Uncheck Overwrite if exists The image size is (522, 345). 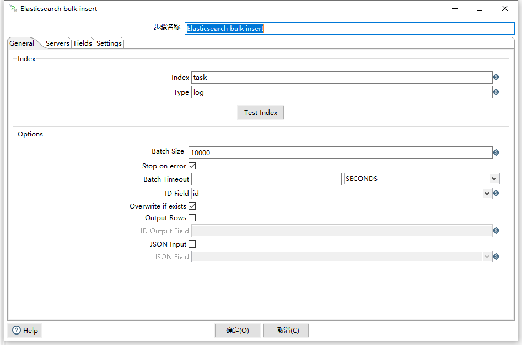(192, 206)
